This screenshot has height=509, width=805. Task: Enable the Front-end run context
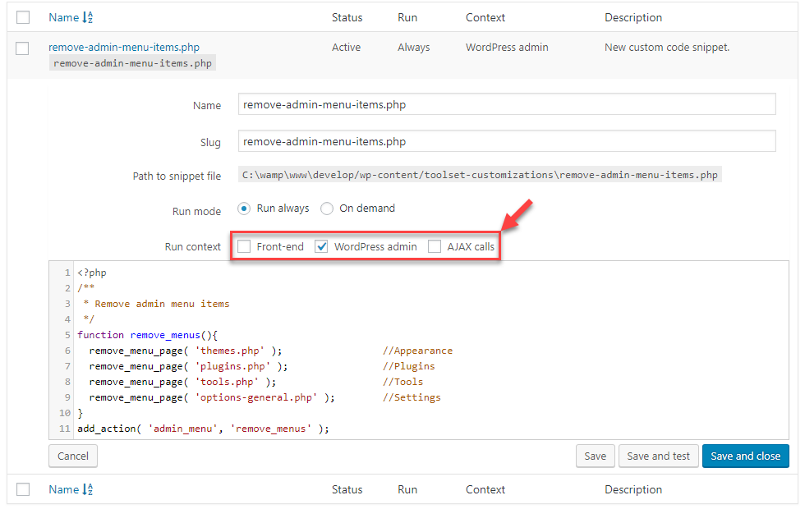click(244, 246)
